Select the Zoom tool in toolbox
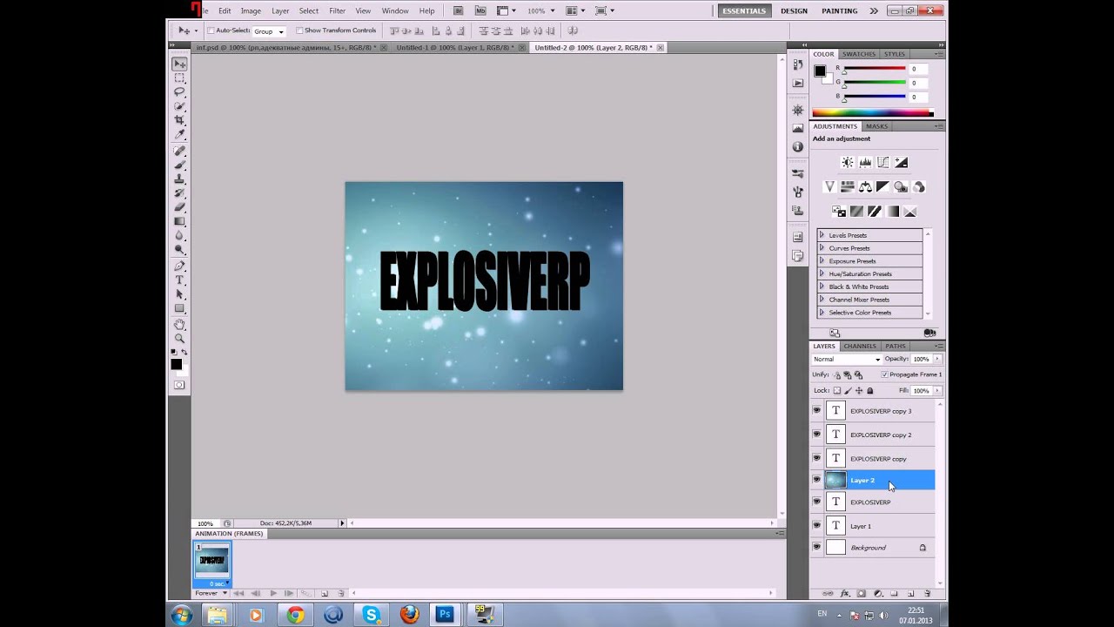This screenshot has height=627, width=1114. click(179, 338)
